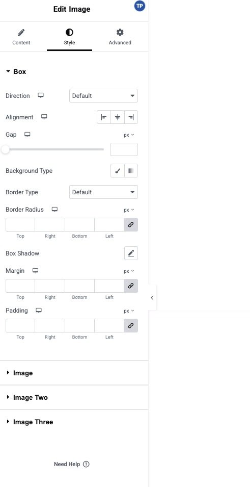Viewport: 250px width, 487px height.
Task: Switch to the Content tab
Action: (21, 37)
